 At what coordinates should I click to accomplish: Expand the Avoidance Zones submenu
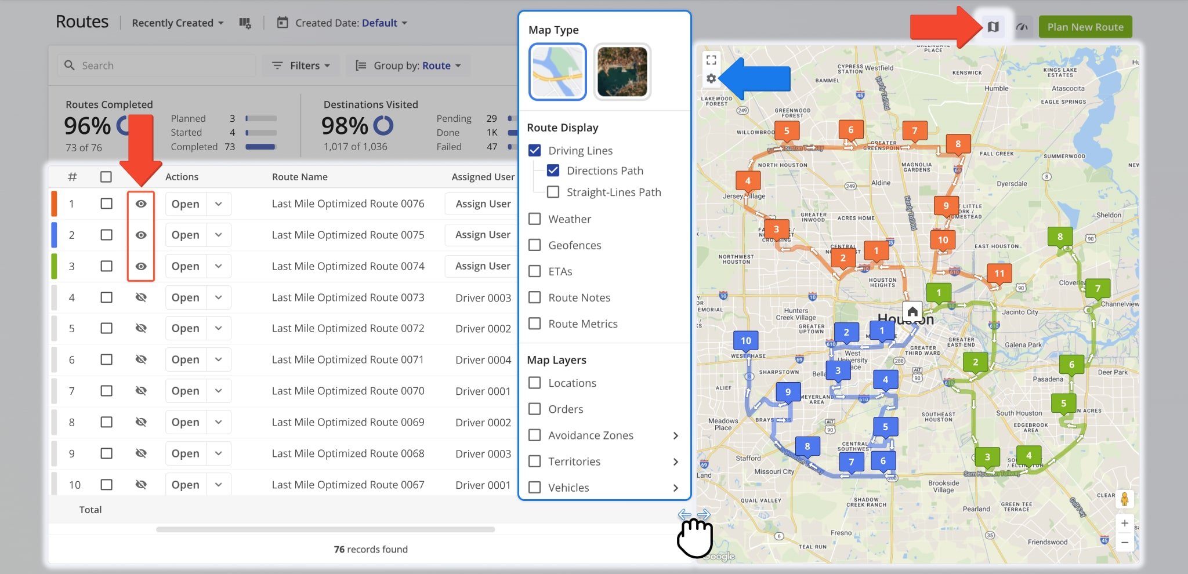pos(675,435)
